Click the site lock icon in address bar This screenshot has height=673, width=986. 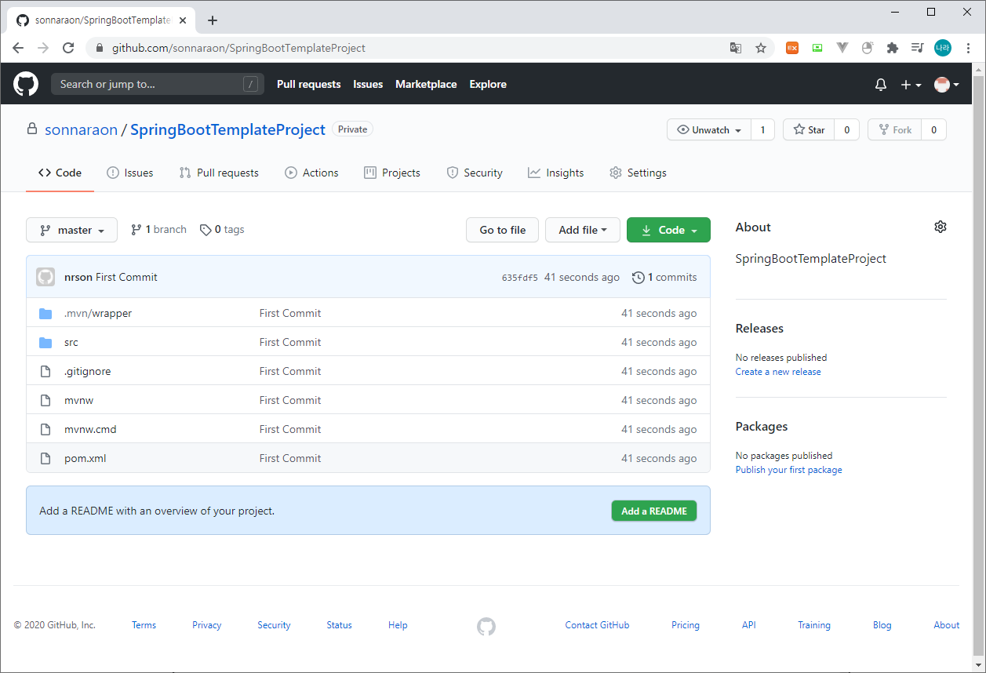click(x=99, y=48)
